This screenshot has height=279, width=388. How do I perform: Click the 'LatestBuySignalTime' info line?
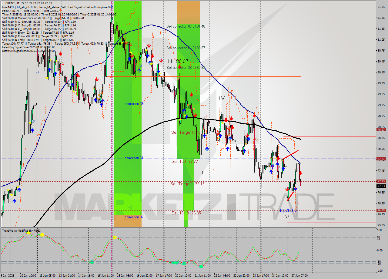[x=28, y=47]
